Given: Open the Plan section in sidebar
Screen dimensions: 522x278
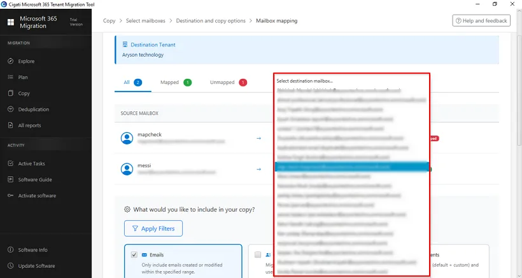Looking at the screenshot, I should pos(23,77).
